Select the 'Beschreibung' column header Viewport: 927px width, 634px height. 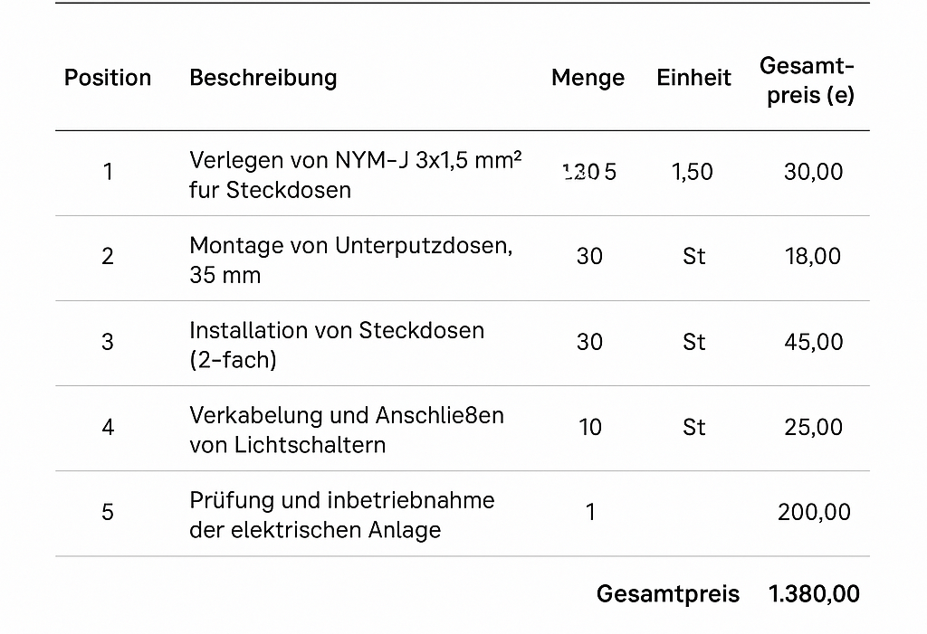[x=263, y=78]
